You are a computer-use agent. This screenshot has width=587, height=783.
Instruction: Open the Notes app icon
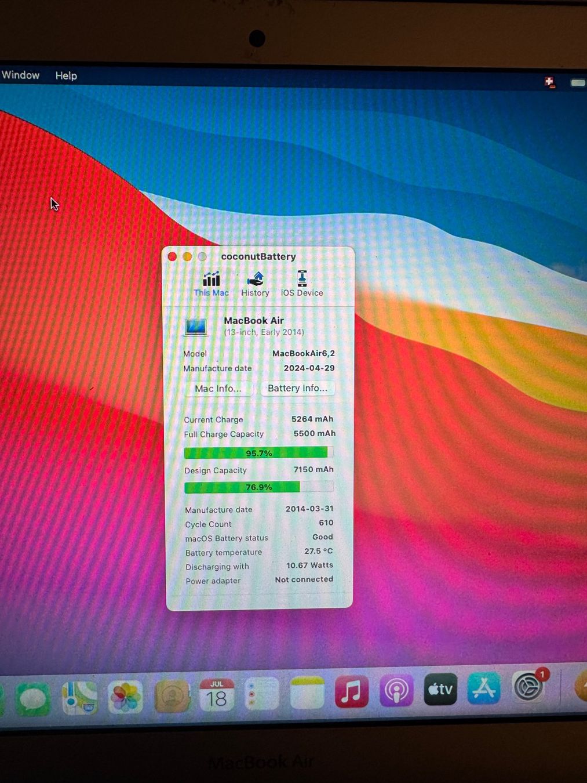point(307,693)
